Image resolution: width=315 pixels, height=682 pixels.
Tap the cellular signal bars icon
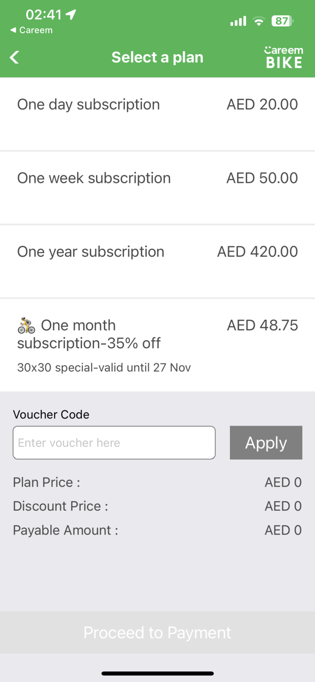pos(238,21)
